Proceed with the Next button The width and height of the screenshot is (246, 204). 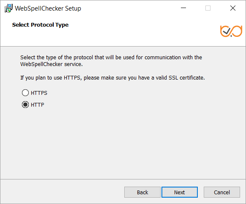click(x=180, y=192)
